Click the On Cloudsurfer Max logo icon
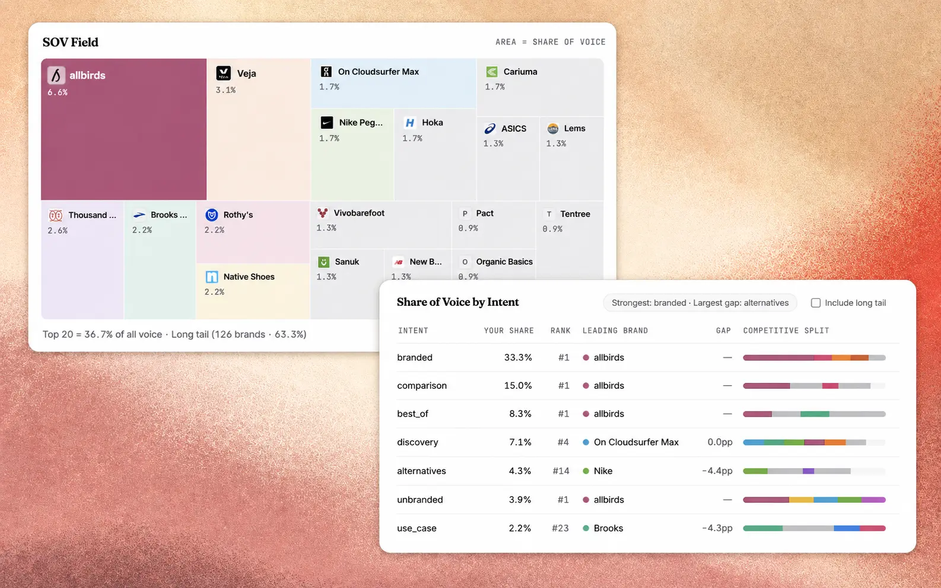941x588 pixels. click(326, 72)
